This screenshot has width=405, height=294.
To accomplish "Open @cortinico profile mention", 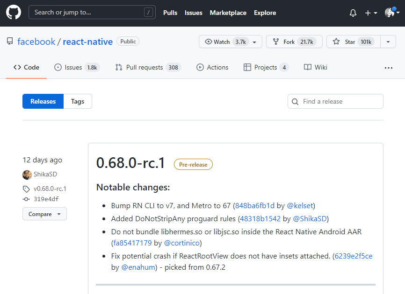I will click(x=182, y=243).
